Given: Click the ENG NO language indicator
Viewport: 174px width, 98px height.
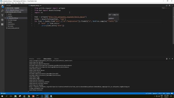Looking at the screenshot, I should (162, 96).
